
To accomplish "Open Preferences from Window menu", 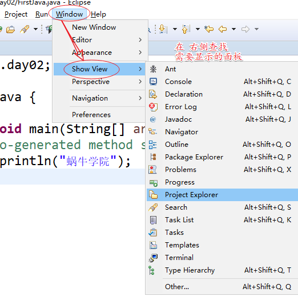I will tap(99, 115).
